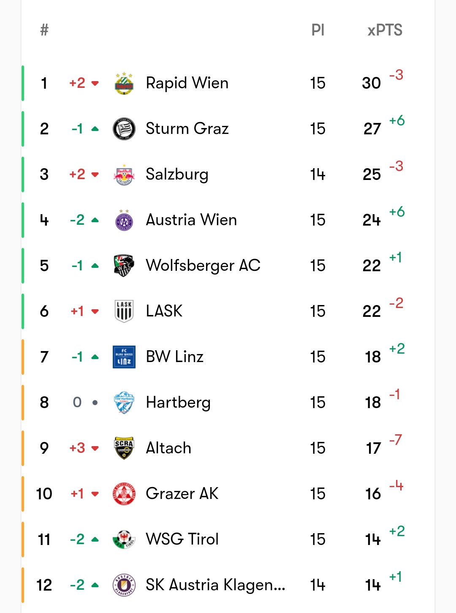
Task: Click the Altach SCRA badge
Action: coord(124,448)
